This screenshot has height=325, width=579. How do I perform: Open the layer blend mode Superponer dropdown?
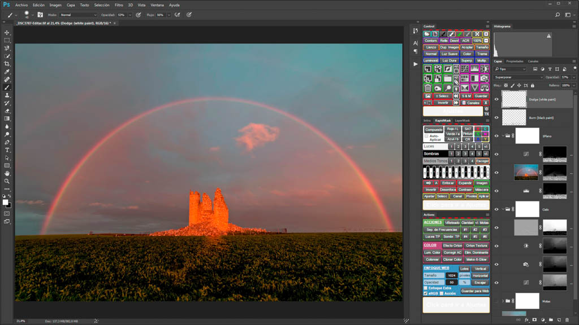518,77
